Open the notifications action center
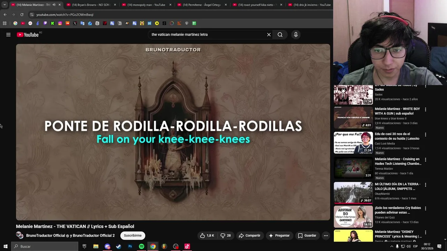The image size is (447, 251). click(x=439, y=246)
